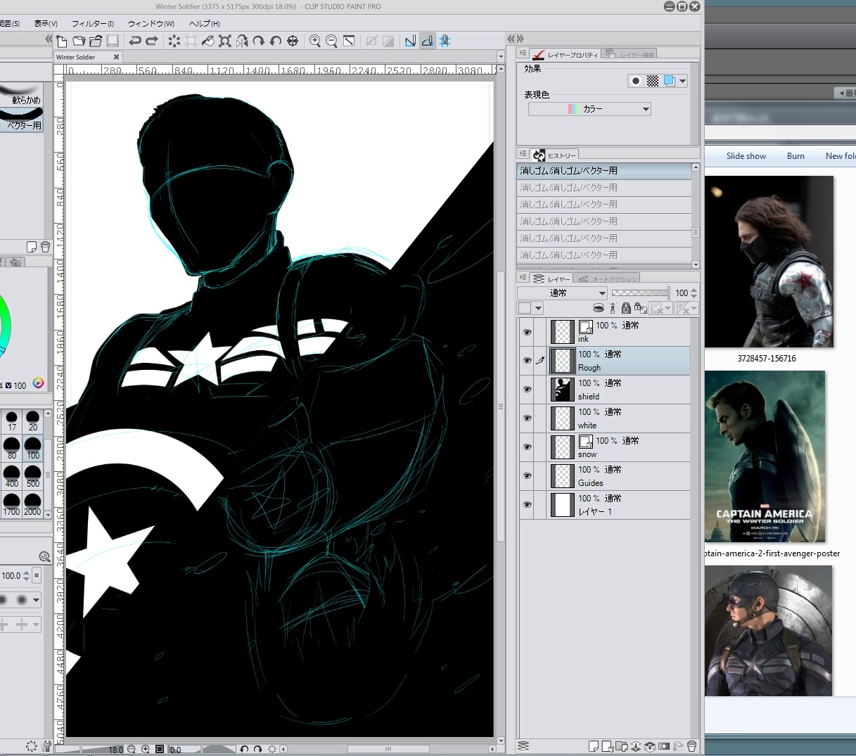
Task: Open the blending mode 通常 dropdown
Action: point(562,293)
